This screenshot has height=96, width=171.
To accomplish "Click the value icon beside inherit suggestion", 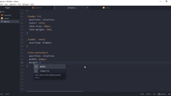I will (x=36, y=71).
